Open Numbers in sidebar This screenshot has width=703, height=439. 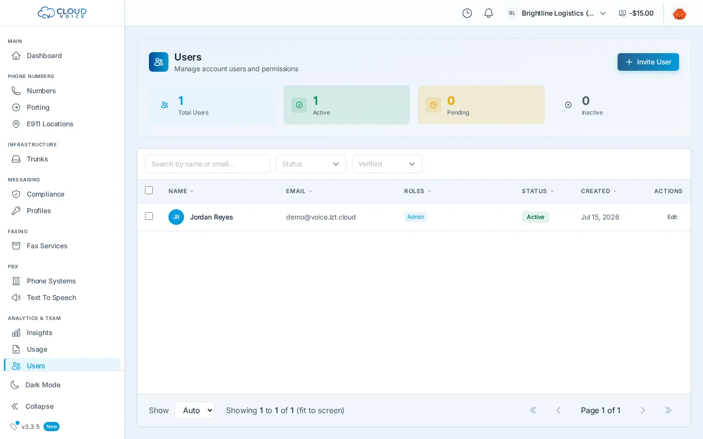tap(62, 91)
